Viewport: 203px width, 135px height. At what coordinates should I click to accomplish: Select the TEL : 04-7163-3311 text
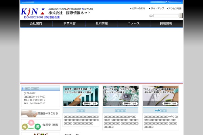click(34, 100)
